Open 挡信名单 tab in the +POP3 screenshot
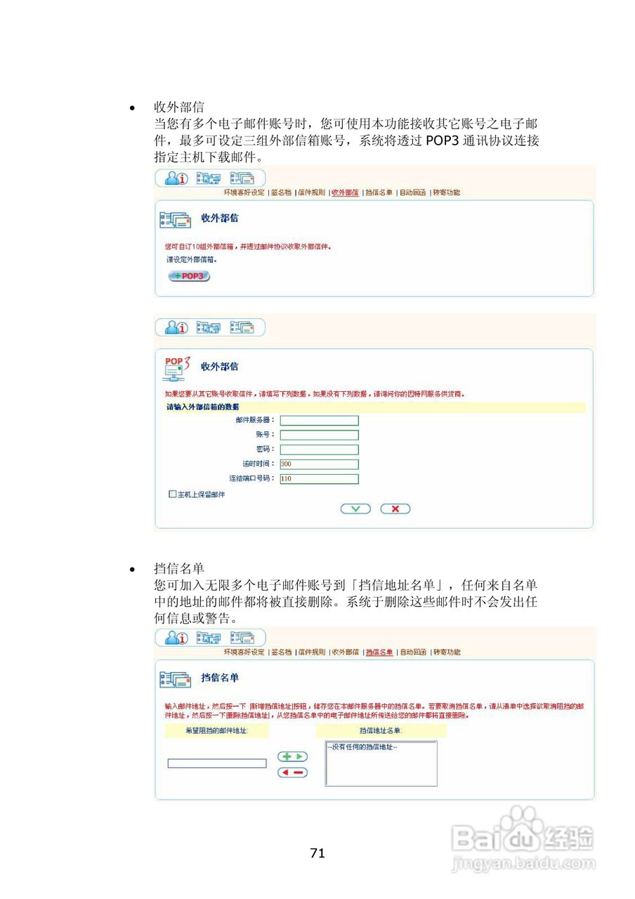Viewport: 635px width, 899px height. [x=379, y=192]
